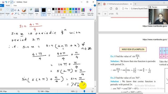Select the Fill with color bucket tool

15,10
